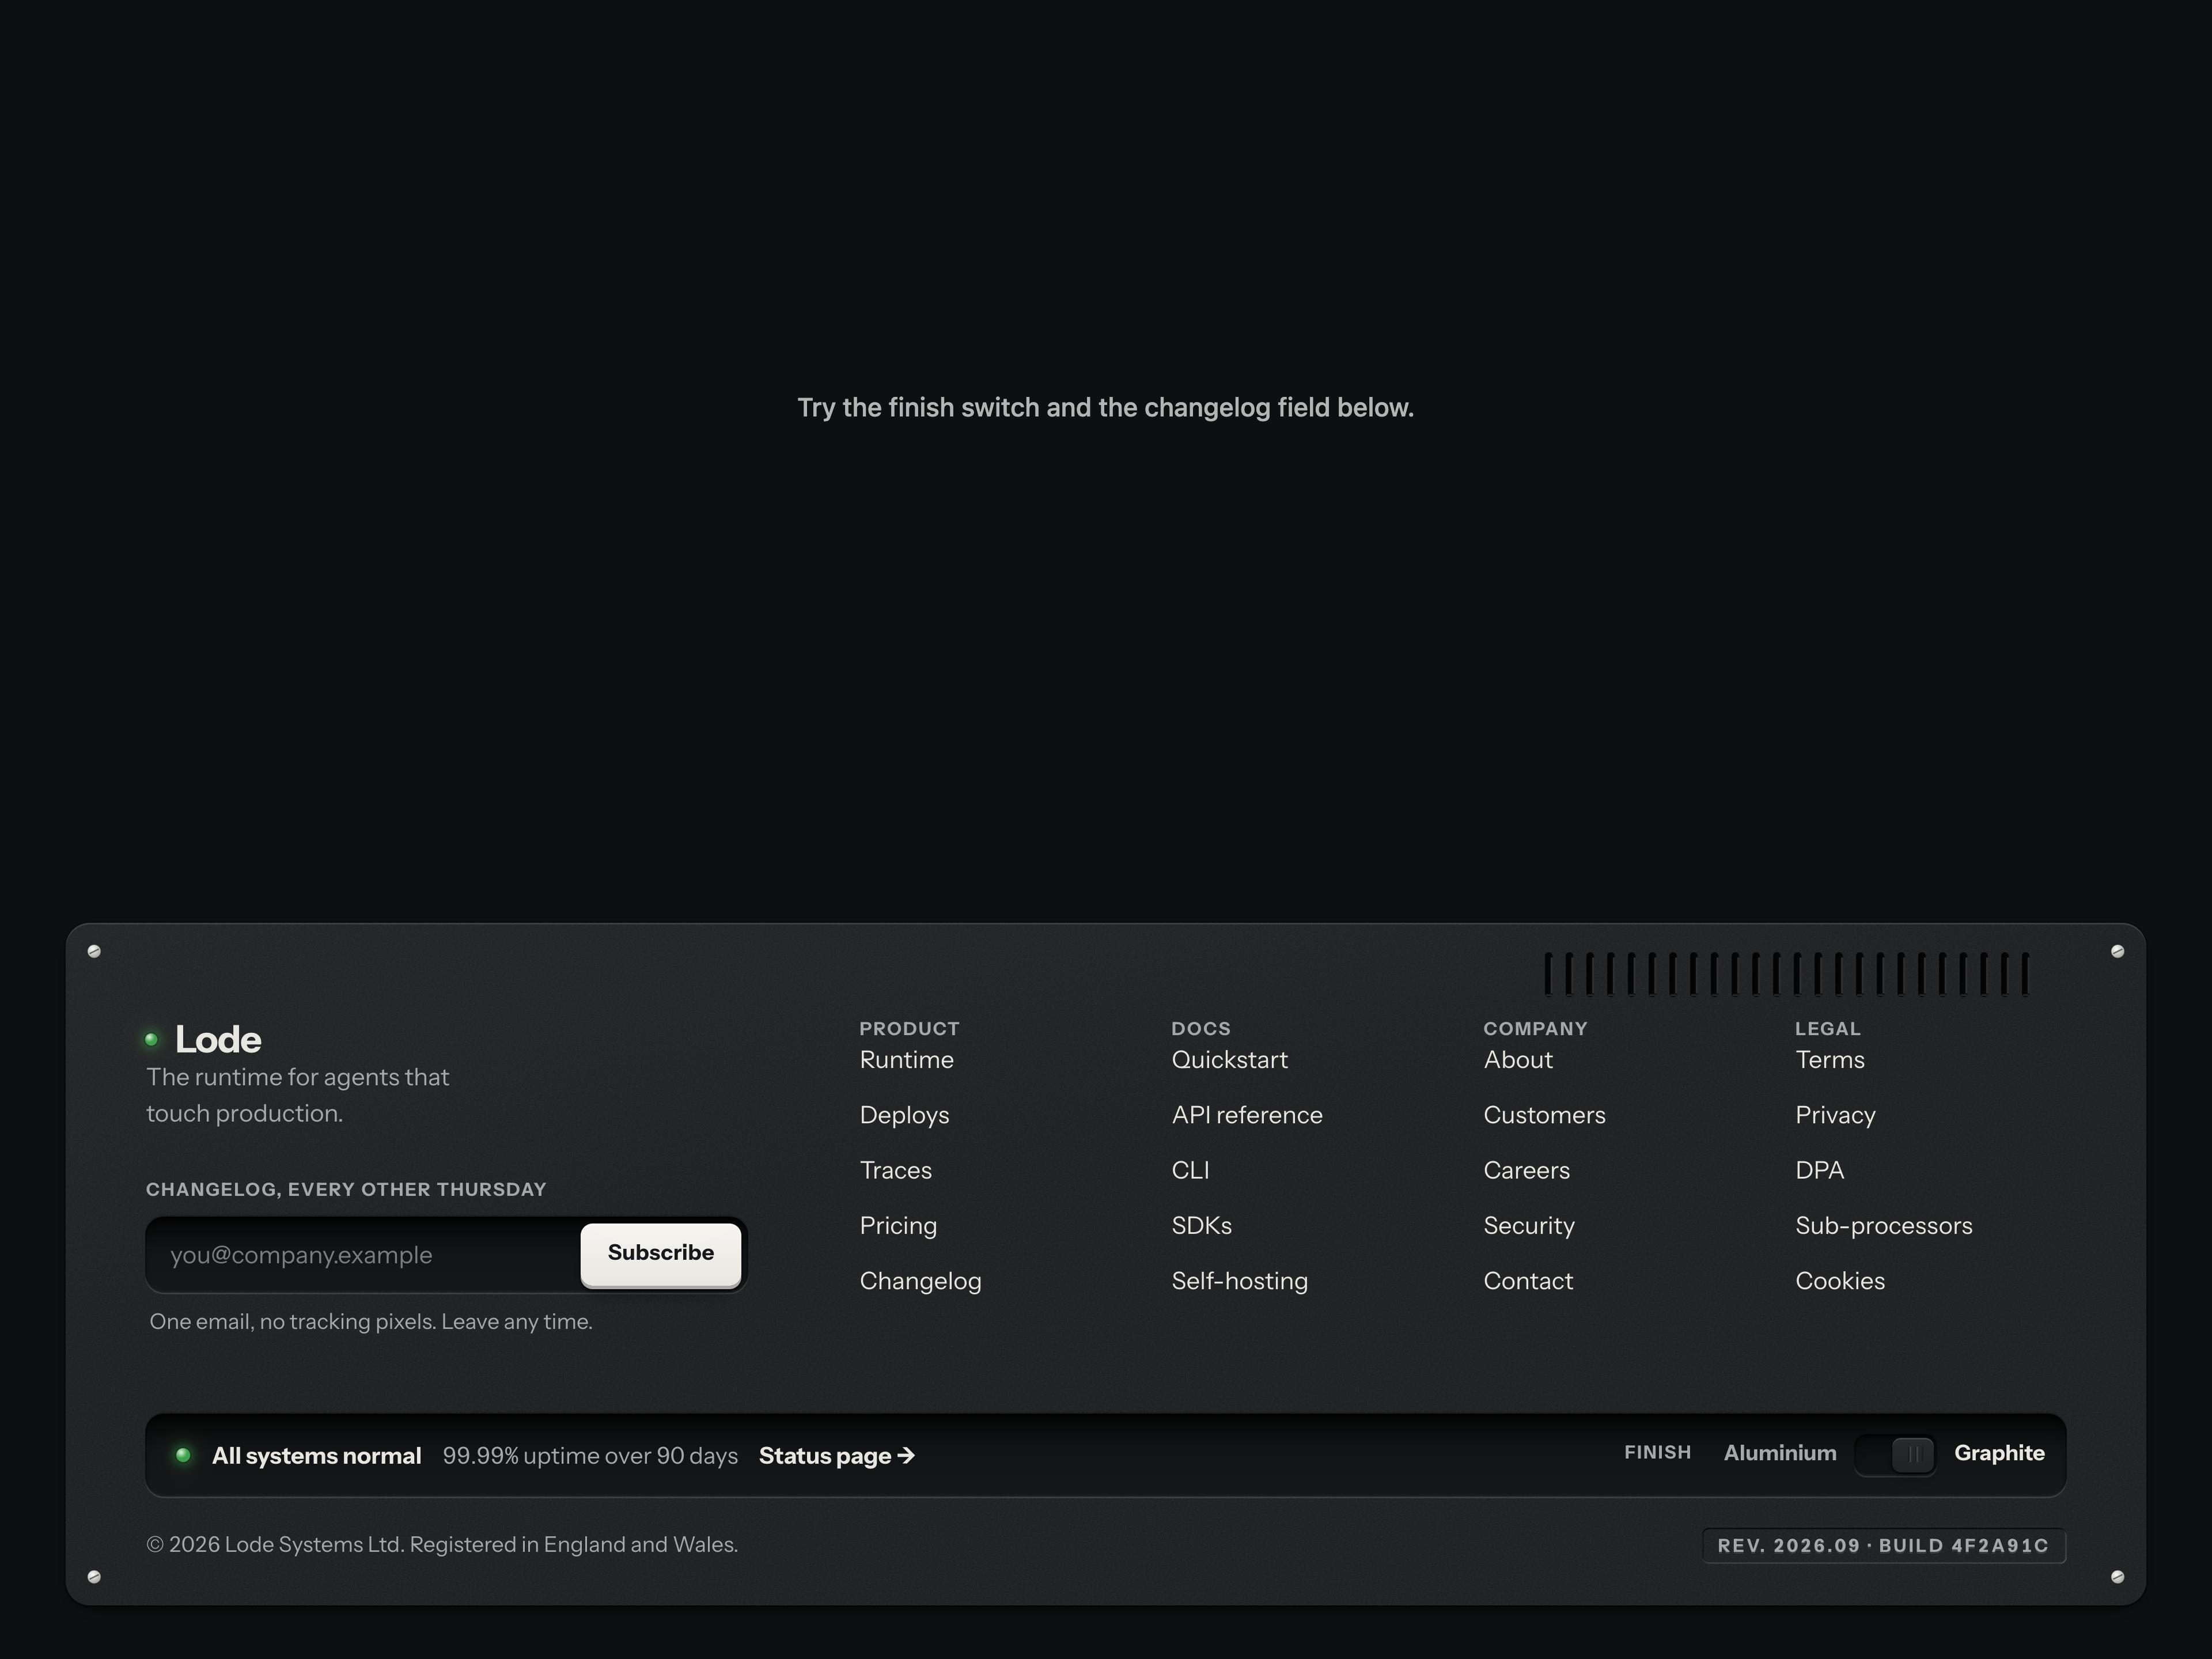Click the '99.99% uptime over 90 days' text

(x=590, y=1456)
